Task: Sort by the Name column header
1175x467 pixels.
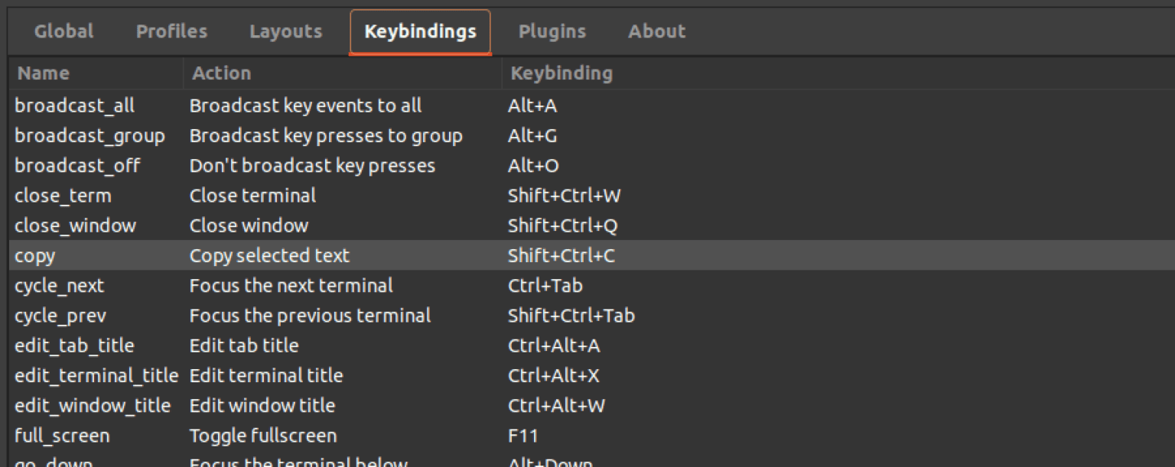Action: (x=44, y=73)
